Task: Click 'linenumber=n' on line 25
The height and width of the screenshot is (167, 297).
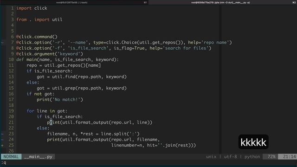Action: [x=127, y=145]
